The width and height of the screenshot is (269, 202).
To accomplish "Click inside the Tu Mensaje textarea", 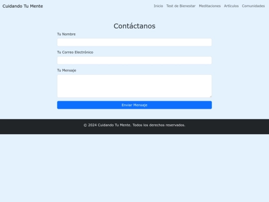I will coord(134,86).
